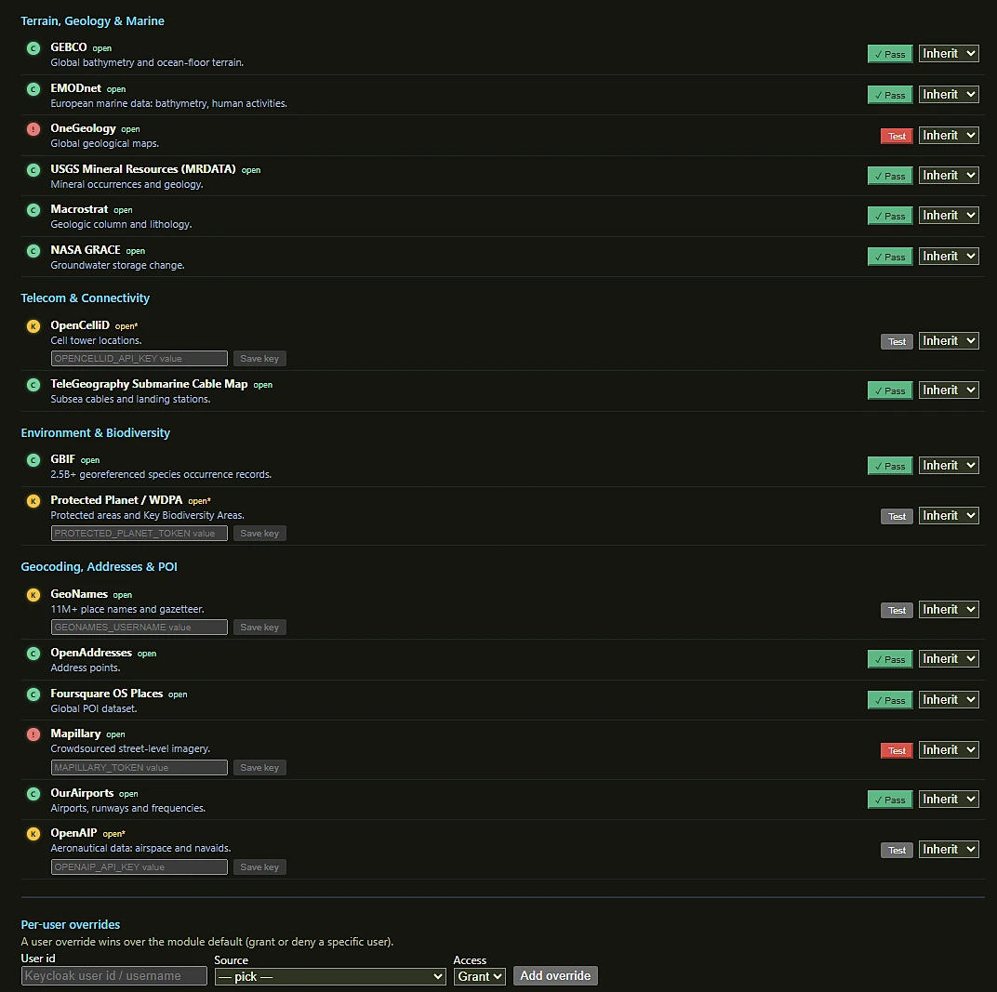Viewport: 997px width, 992px height.
Task: Click the green status icon beside Macrostrat
Action: [33, 210]
